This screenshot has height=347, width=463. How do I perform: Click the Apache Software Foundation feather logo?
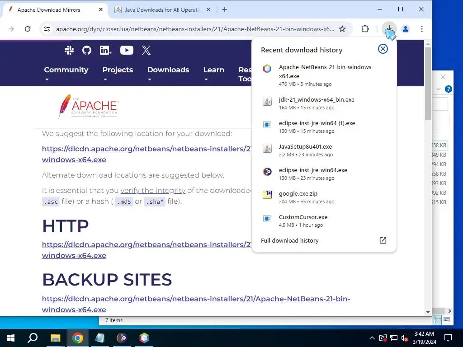[89, 106]
